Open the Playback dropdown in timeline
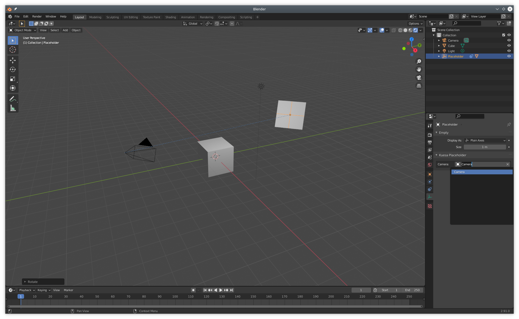Image resolution: width=519 pixels, height=319 pixels. point(27,290)
